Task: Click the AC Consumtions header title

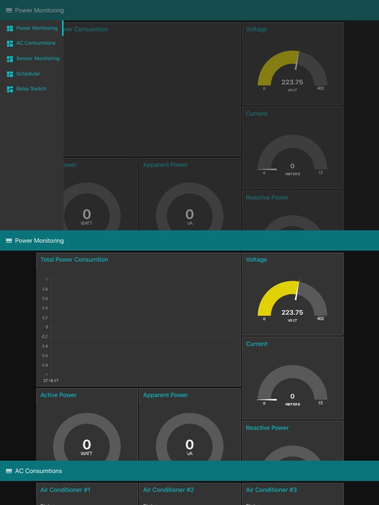Action: coord(38,471)
